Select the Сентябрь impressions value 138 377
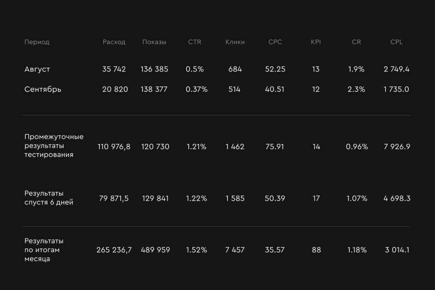This screenshot has height=290, width=435. click(x=154, y=90)
